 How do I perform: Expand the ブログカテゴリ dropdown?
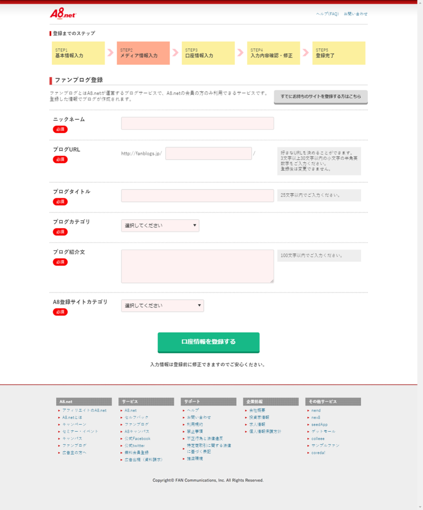(x=160, y=226)
